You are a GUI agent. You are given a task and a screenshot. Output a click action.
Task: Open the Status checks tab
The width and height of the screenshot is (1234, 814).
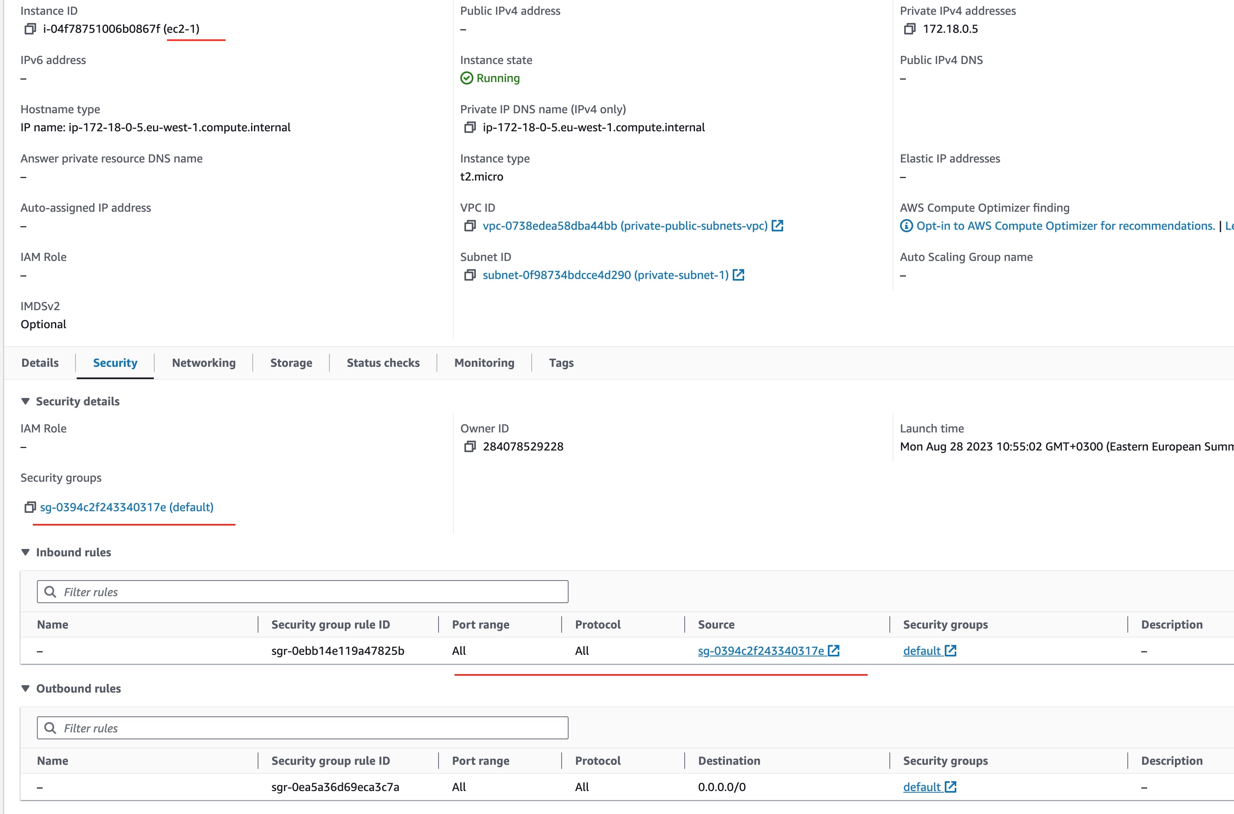point(383,363)
